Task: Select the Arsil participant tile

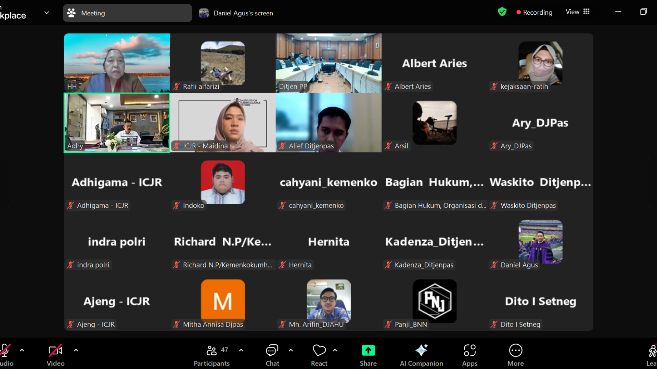Action: coord(435,123)
